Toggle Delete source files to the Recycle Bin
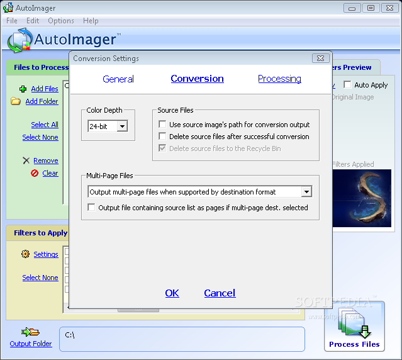Viewport: 402px width, 360px height. click(x=162, y=148)
